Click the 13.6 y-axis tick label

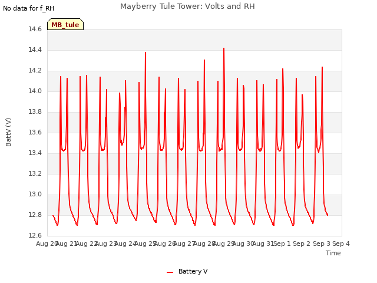click(35, 132)
